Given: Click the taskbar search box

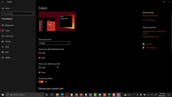Looking at the screenshot, I should (x=25, y=95).
